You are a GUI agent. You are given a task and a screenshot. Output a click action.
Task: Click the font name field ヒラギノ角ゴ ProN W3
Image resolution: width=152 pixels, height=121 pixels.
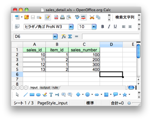[46, 27]
